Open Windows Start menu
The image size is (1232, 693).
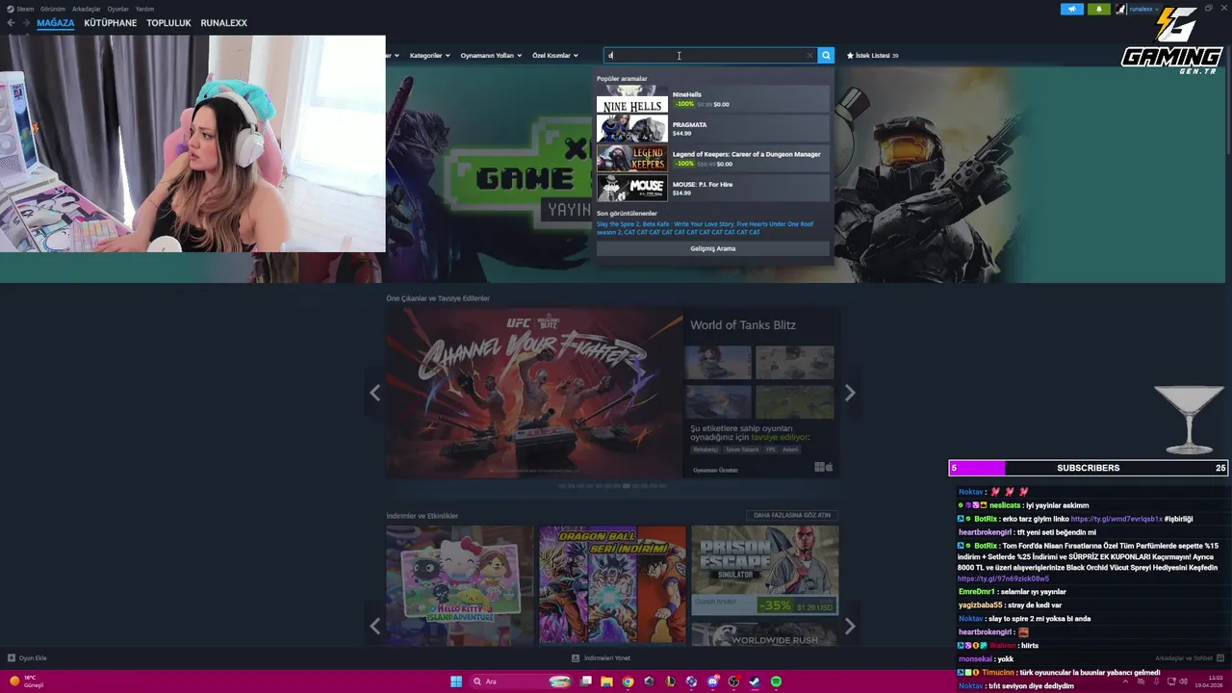click(456, 681)
